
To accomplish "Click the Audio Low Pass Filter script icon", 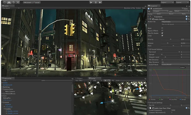I will pos(150,108).
